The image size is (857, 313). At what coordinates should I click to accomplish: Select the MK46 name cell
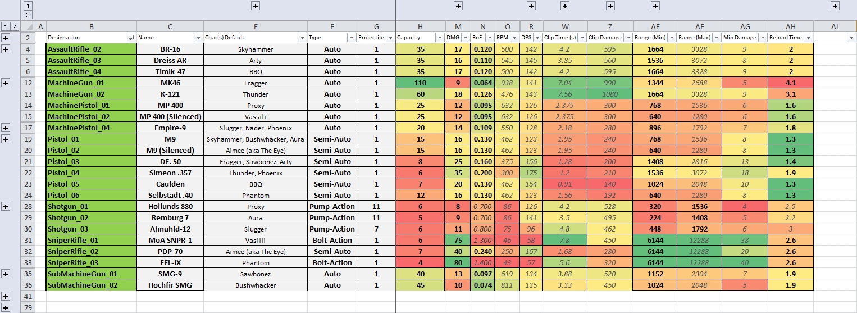[x=170, y=83]
